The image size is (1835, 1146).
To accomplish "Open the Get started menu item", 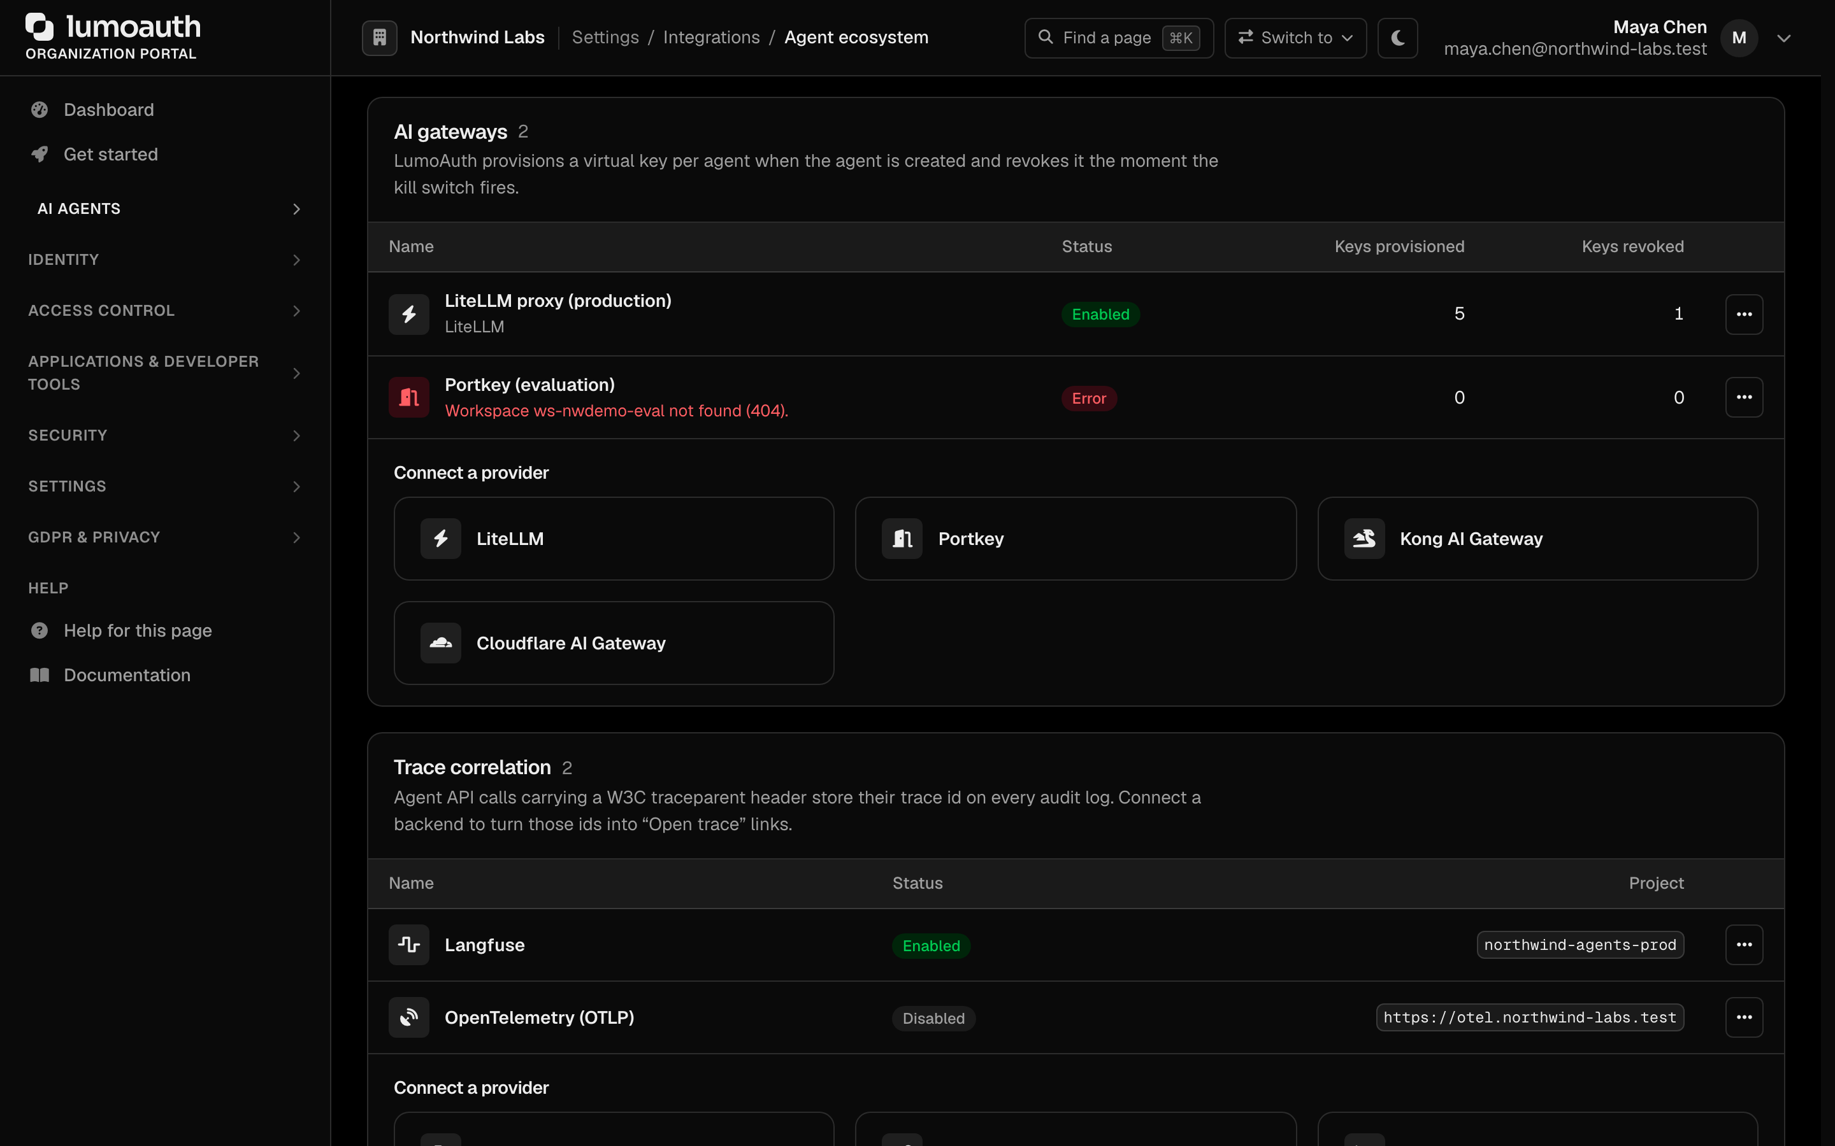I will 164,154.
